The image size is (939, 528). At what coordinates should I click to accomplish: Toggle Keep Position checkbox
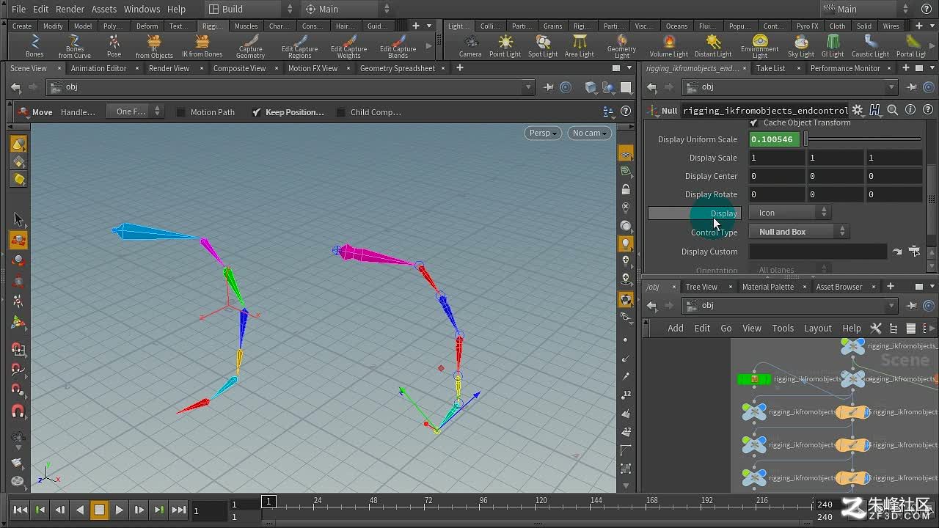coord(256,112)
